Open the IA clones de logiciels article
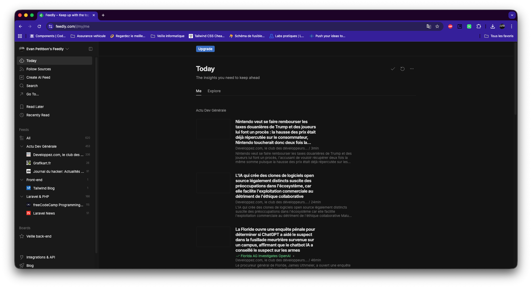532x288 pixels. click(275, 186)
